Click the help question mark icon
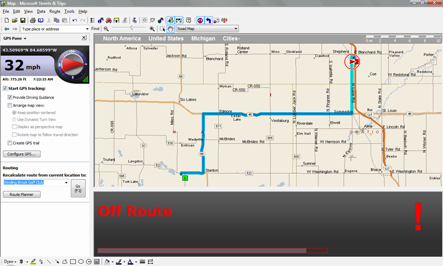Viewport: 443px width, 266px height. 188,20
